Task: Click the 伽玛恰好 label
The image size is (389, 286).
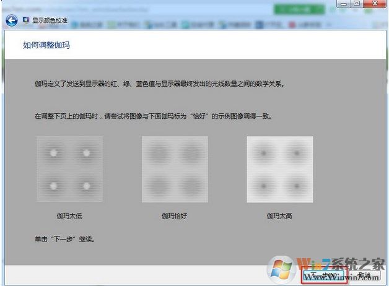Action: click(175, 216)
